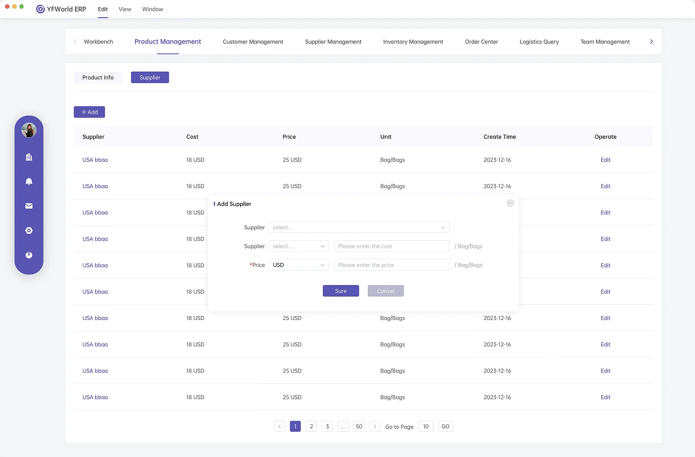Open the Edit menu in menu bar
The image size is (695, 457).
coord(103,10)
